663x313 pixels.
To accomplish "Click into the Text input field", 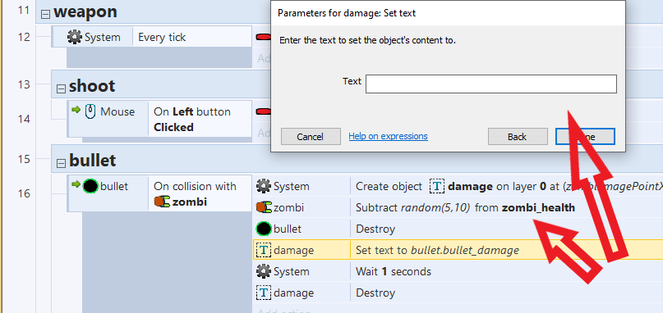I will tap(491, 84).
